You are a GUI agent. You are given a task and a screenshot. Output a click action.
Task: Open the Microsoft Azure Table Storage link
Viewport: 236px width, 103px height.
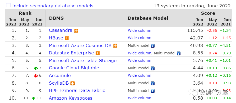click(x=83, y=60)
